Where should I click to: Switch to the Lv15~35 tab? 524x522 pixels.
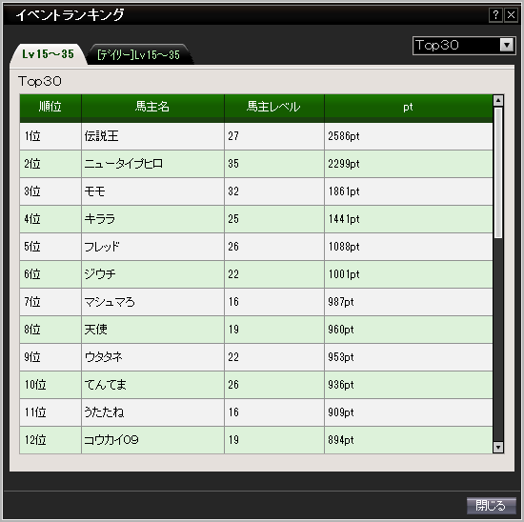pyautogui.click(x=49, y=54)
